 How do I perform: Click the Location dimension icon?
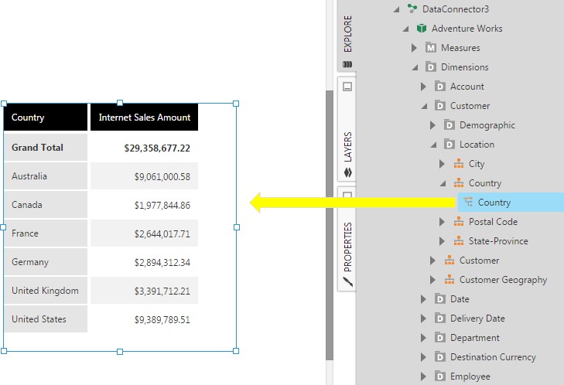(x=449, y=145)
